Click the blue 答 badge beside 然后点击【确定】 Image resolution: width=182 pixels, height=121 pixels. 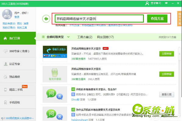coord(73,94)
